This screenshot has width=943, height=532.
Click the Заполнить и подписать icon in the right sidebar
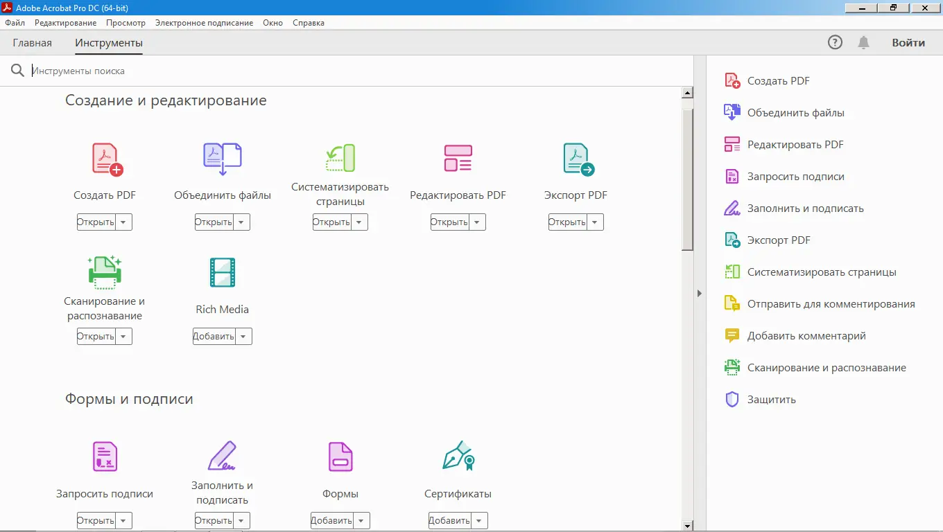(x=732, y=209)
